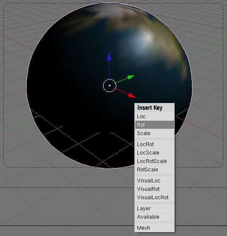Viewport: 227px width, 236px height.
Task: Select Loc in Insert Key menu
Action: [155, 117]
